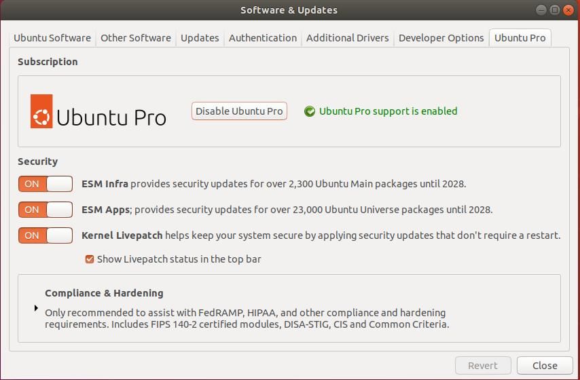Image resolution: width=580 pixels, height=380 pixels.
Task: Select the Authentication tab
Action: tap(263, 38)
